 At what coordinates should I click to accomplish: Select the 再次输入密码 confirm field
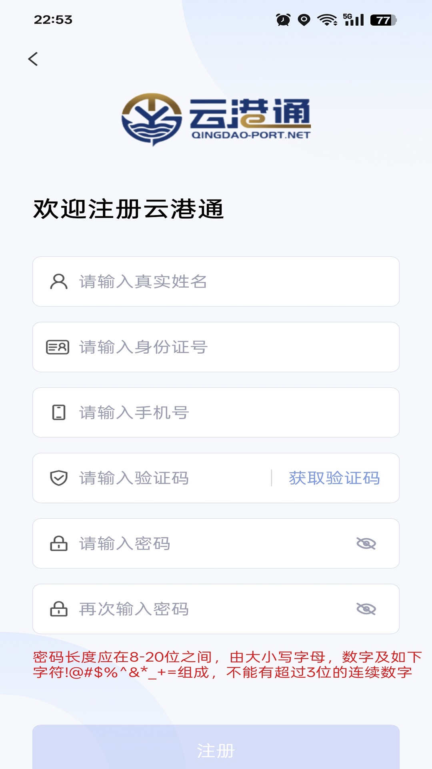tap(212, 609)
